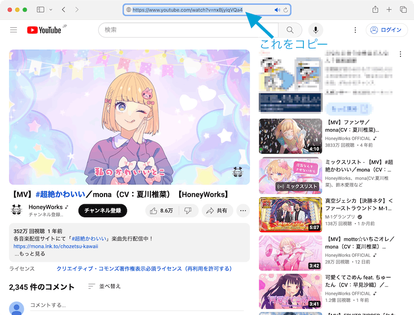
Task: Open the YouTube hamburger guide menu
Action: pos(14,30)
